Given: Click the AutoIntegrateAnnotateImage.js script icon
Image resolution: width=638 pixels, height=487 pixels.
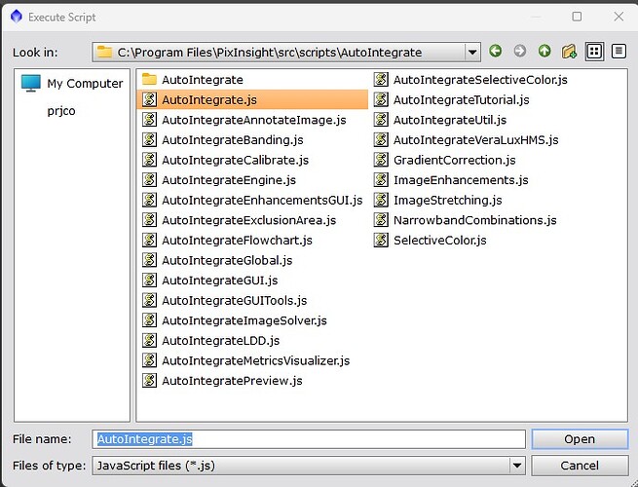Looking at the screenshot, I should click(x=149, y=120).
